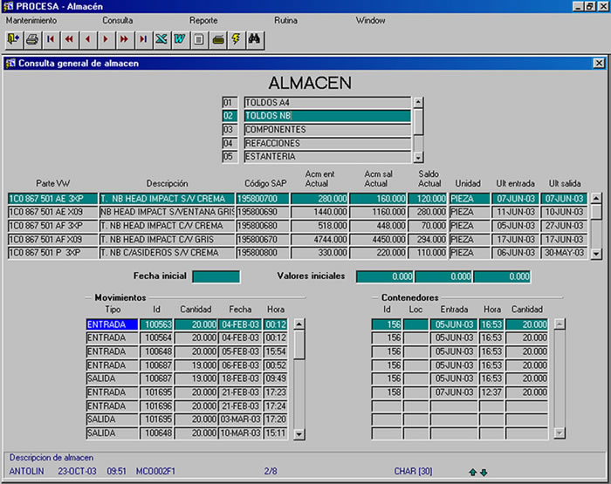The width and height of the screenshot is (611, 484).
Task: Click the printer icon in toolbar
Action: (32, 39)
